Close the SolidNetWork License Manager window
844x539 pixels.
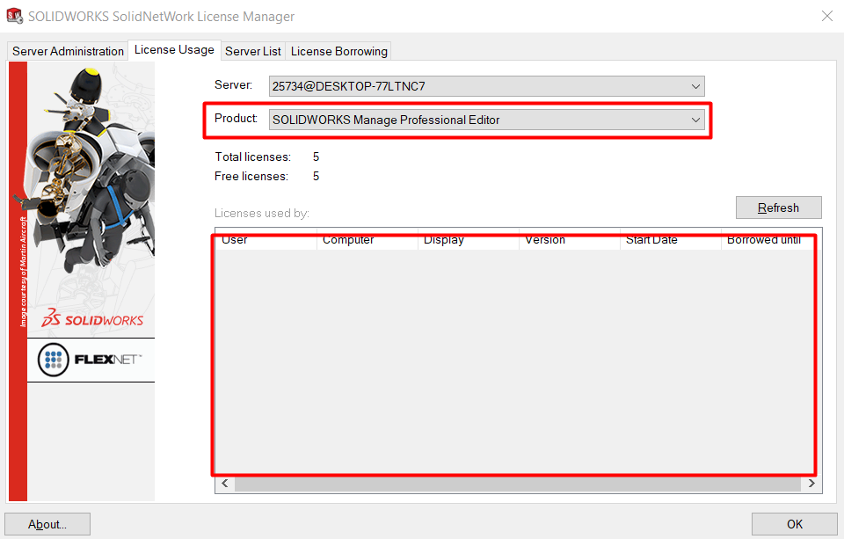point(826,16)
